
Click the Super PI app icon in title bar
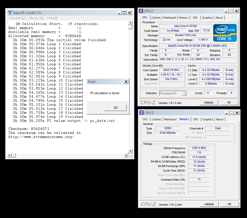(x=10, y=13)
